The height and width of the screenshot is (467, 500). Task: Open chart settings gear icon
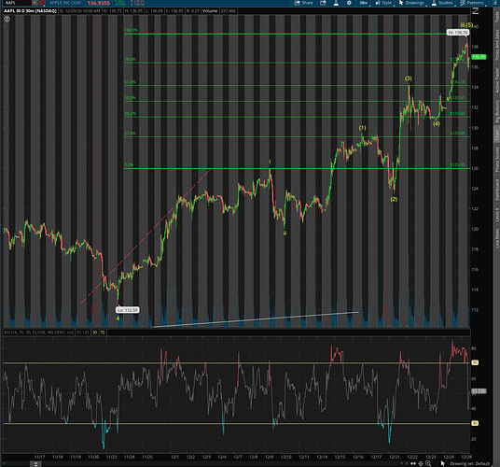(349, 3)
